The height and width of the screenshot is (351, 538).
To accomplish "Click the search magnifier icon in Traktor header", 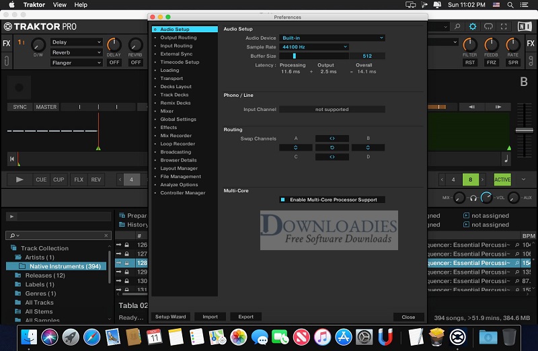I will coord(457,26).
